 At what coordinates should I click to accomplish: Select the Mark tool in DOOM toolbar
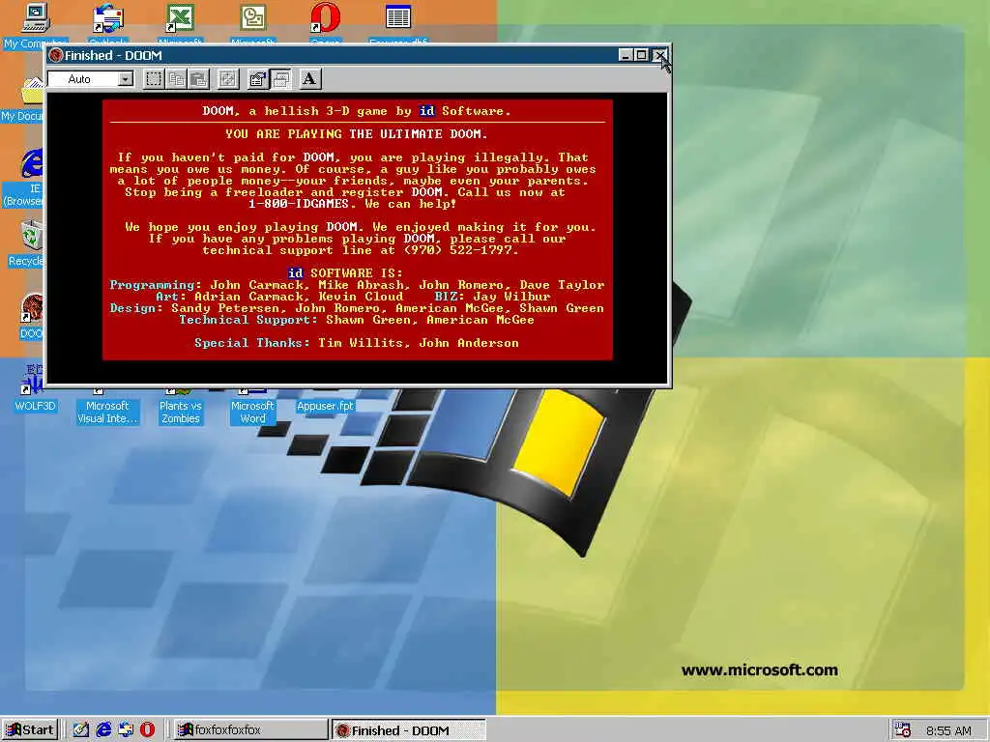(x=154, y=79)
